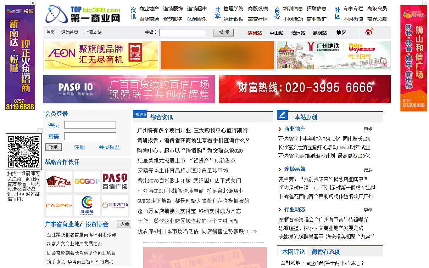The image size is (429, 268).
Task: Click the 入会 button next to 广东省商业地产投资协会
Action: [x=124, y=224]
